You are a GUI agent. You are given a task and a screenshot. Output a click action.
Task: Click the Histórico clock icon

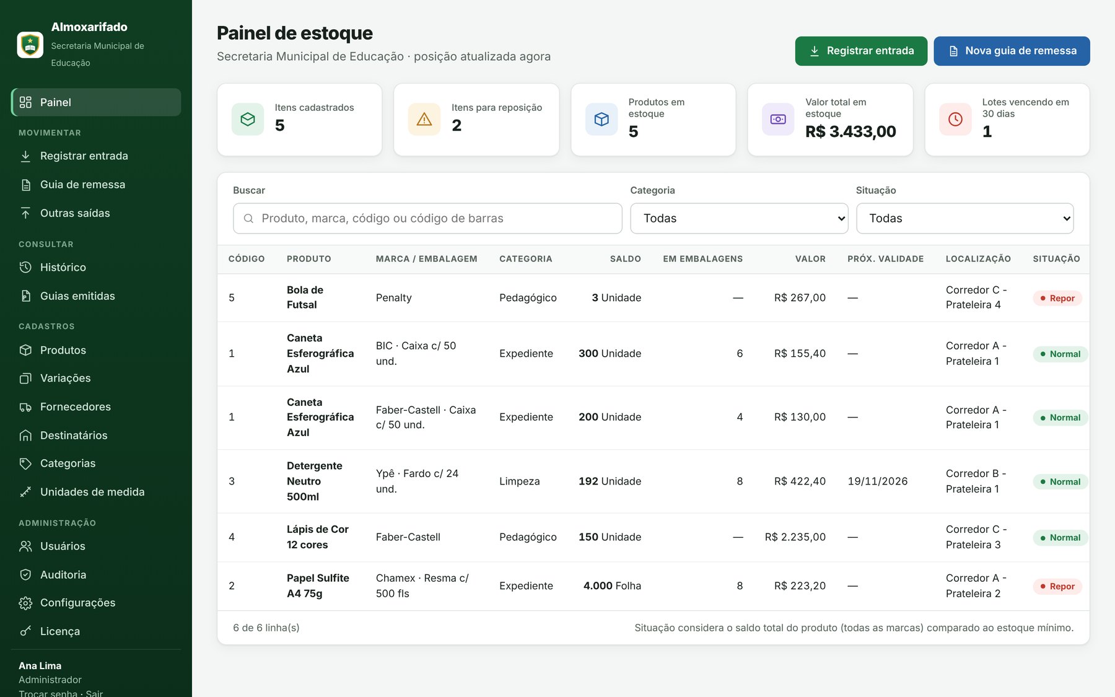coord(25,267)
